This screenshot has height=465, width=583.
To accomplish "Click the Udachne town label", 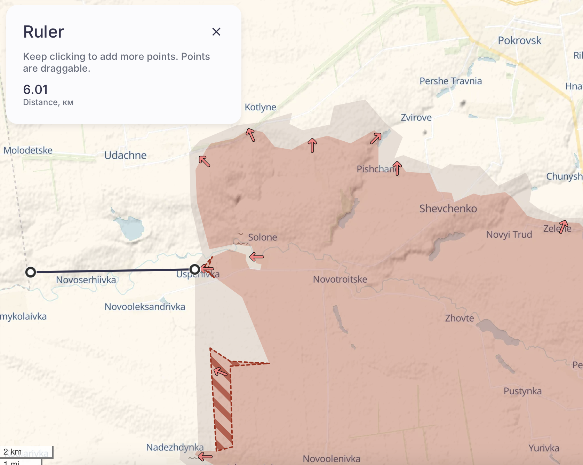I will tap(125, 155).
